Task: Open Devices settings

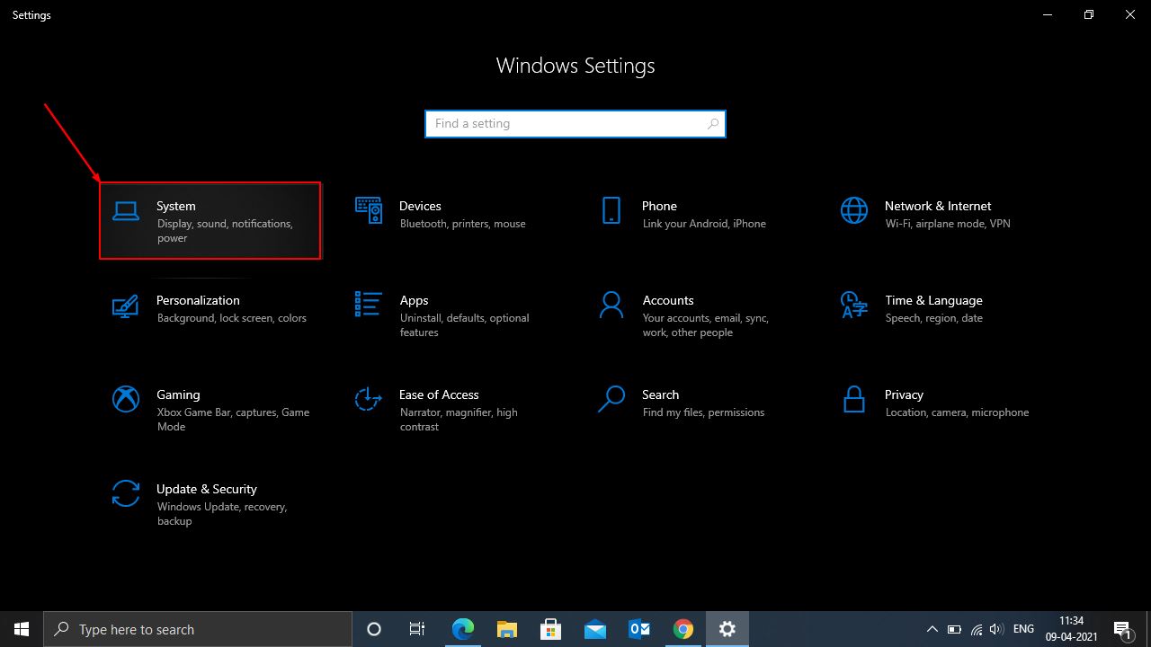Action: pyautogui.click(x=445, y=214)
